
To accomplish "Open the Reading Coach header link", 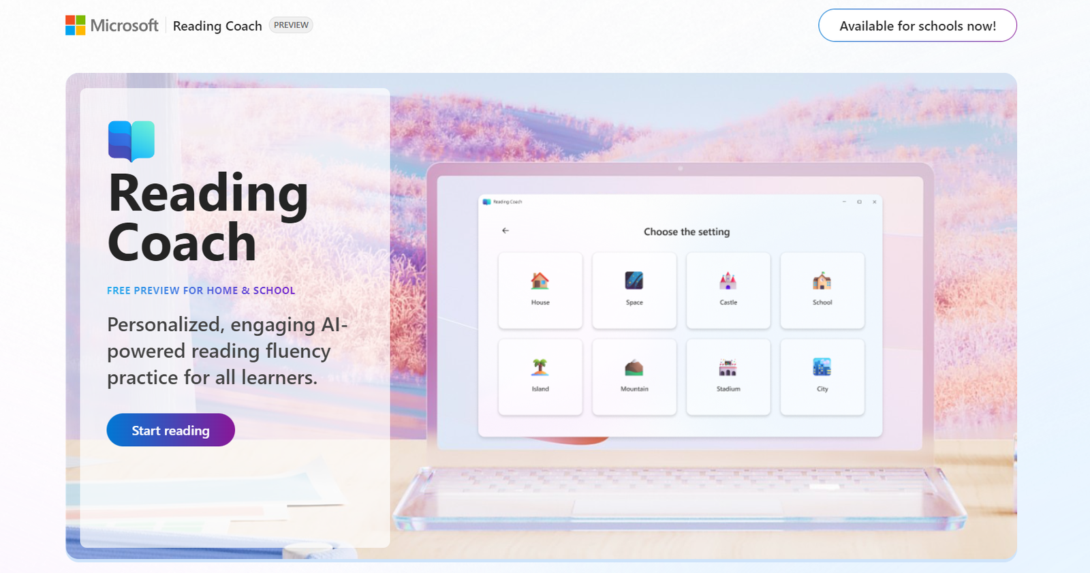I will (217, 26).
